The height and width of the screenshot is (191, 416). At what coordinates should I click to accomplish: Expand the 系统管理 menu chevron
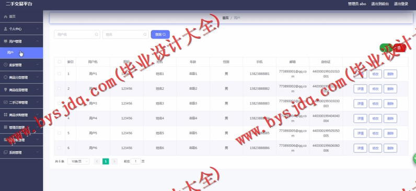point(38,152)
